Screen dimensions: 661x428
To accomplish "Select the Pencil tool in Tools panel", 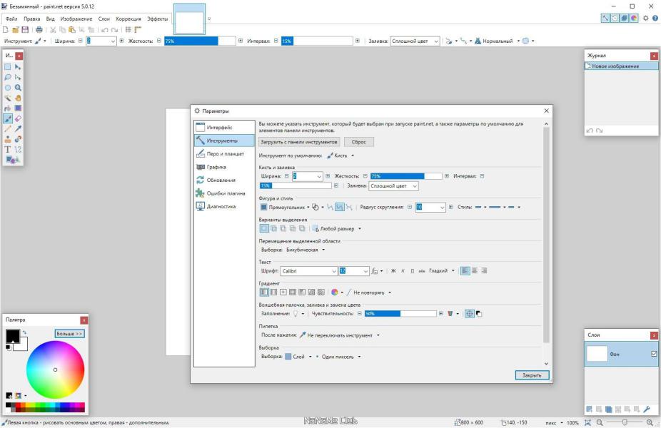I will pyautogui.click(x=8, y=129).
